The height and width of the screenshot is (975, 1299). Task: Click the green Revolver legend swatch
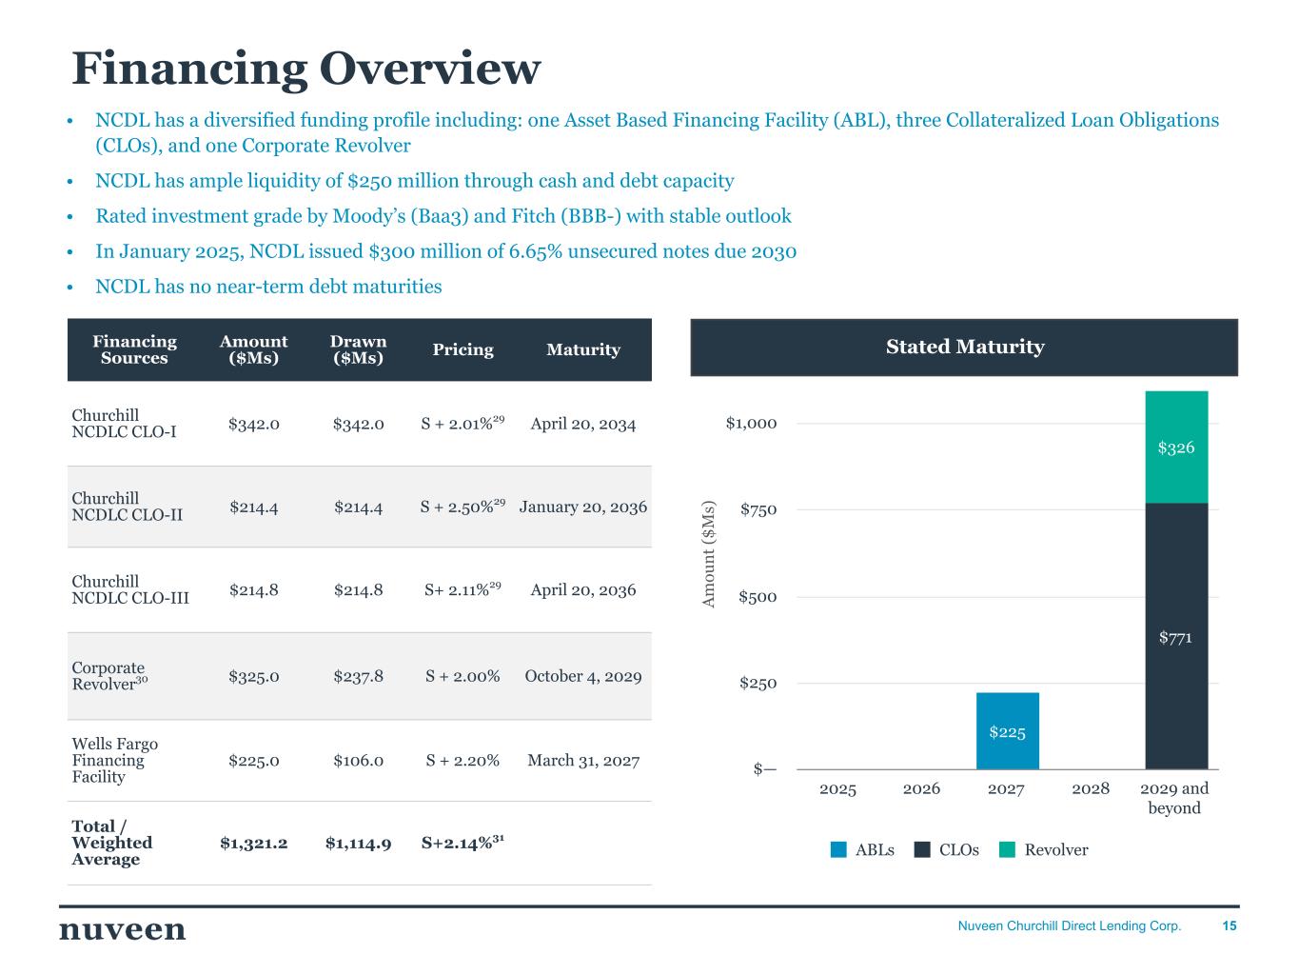pyautogui.click(x=1008, y=850)
